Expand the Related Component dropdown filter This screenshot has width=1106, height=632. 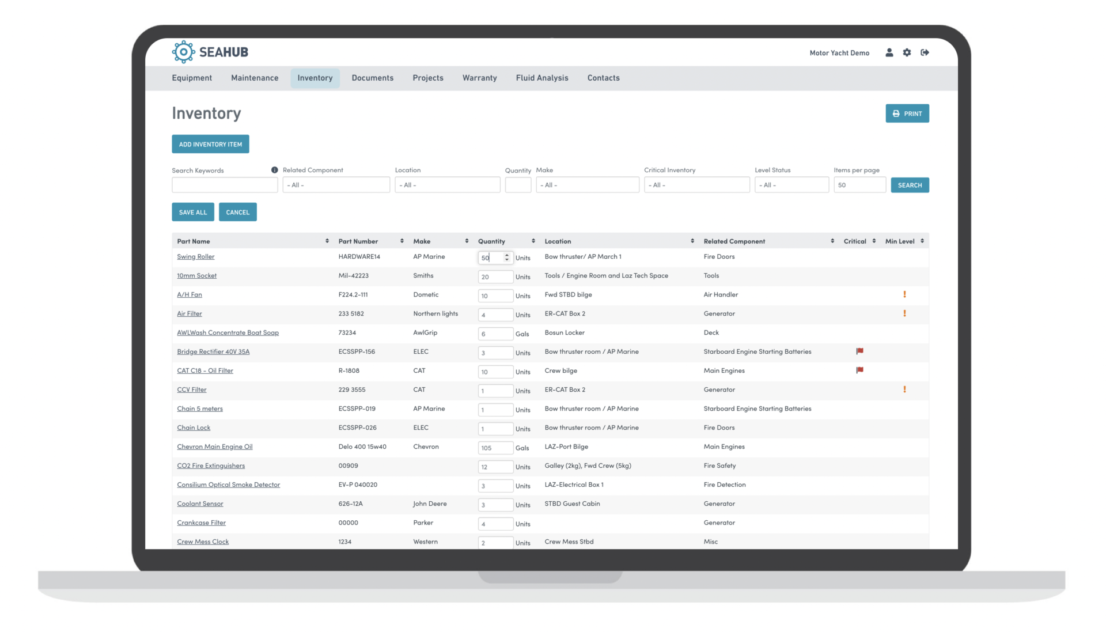coord(336,184)
